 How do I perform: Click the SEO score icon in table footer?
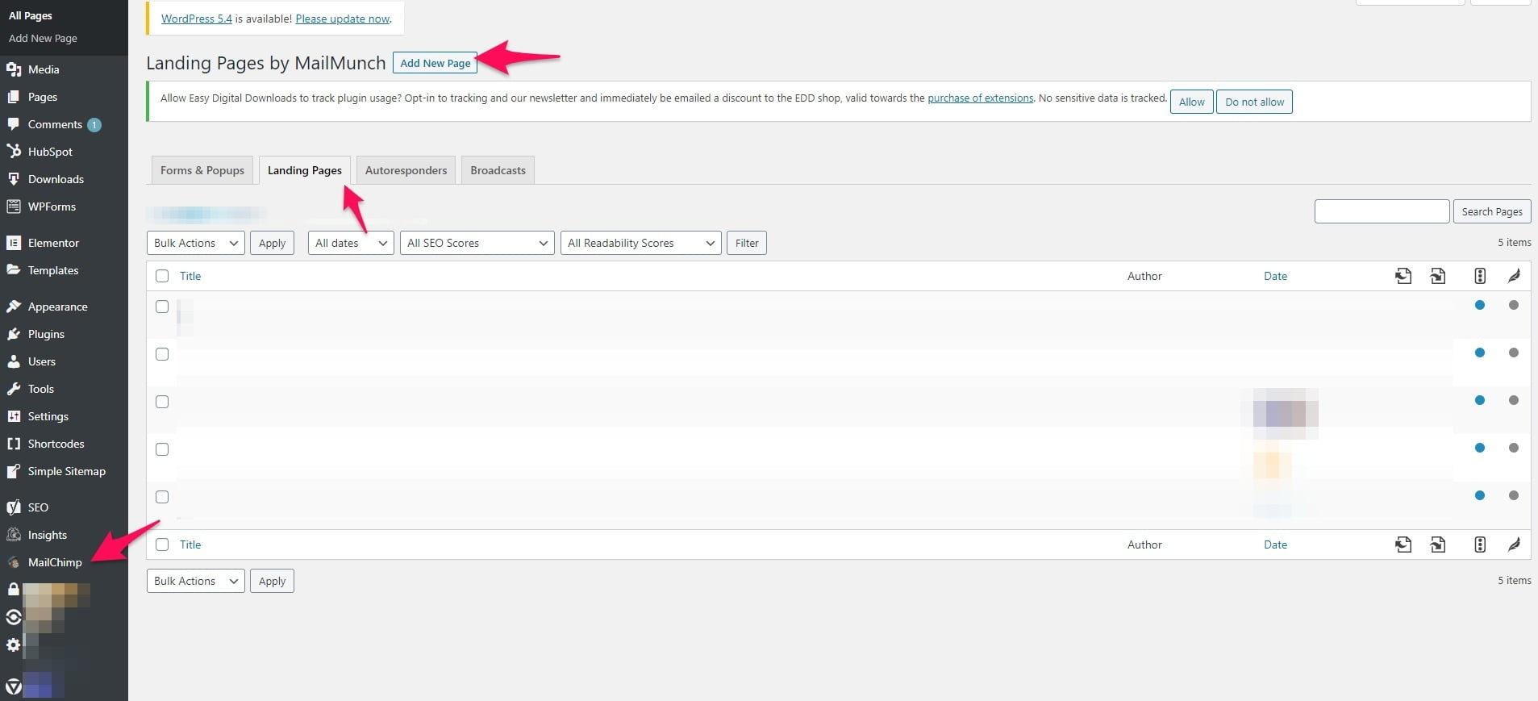pyautogui.click(x=1480, y=545)
